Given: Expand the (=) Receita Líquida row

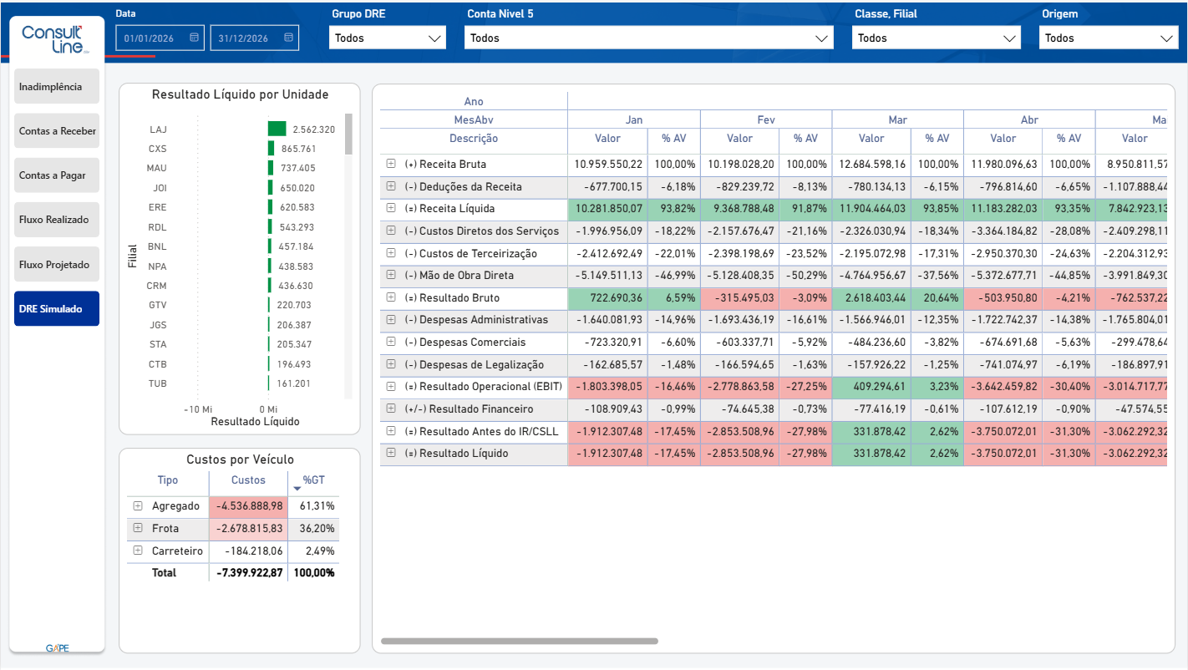Looking at the screenshot, I should click(x=390, y=209).
